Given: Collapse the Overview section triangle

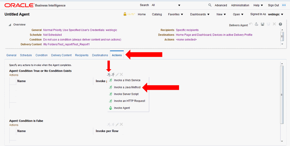Looking at the screenshot, I should 10,25.
